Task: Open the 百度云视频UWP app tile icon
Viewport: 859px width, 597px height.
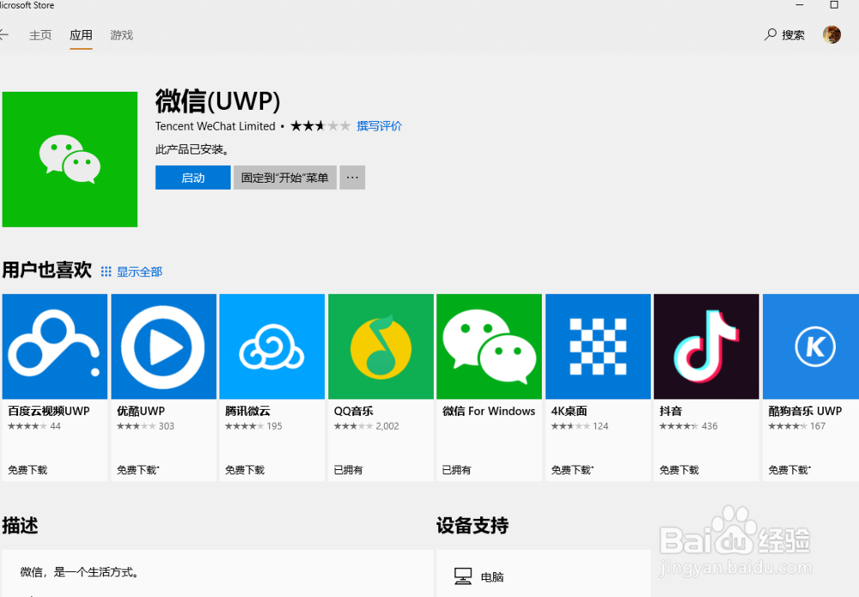Action: (55, 346)
